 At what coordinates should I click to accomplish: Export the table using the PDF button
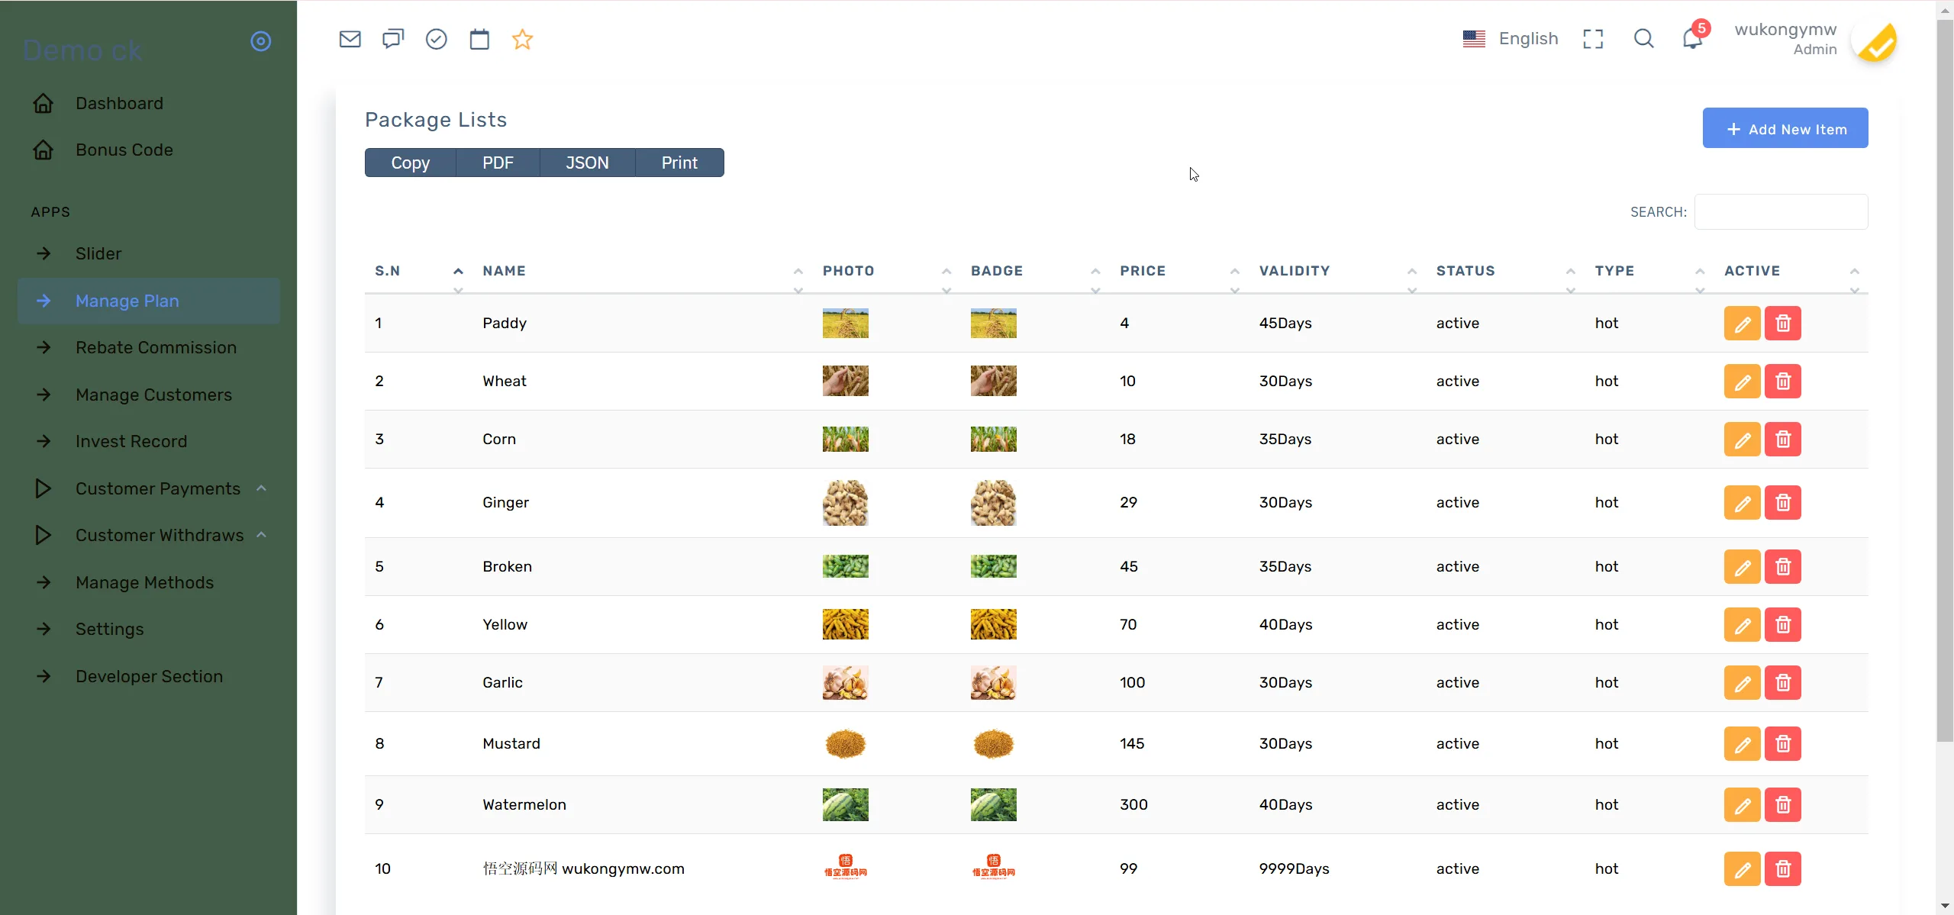point(498,163)
